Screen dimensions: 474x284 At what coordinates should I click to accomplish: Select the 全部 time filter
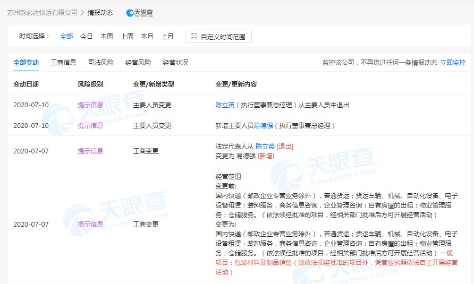pos(66,37)
